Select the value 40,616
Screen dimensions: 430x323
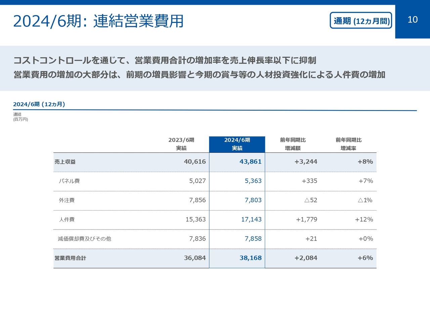tap(195, 161)
